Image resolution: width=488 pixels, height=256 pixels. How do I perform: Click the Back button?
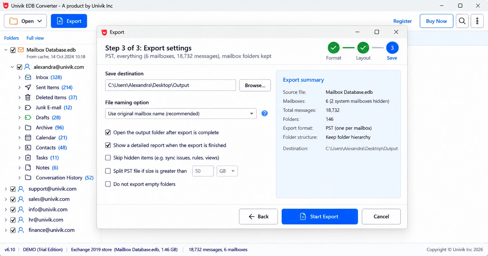258,217
